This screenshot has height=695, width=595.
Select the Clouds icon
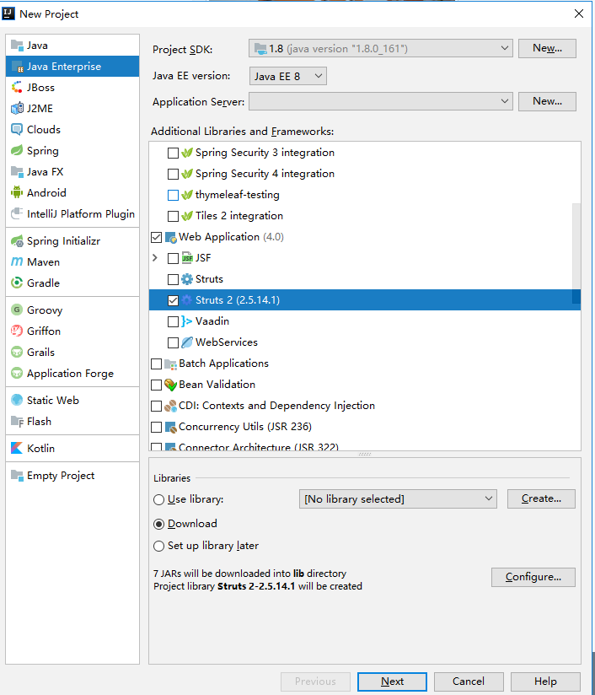[x=17, y=129]
